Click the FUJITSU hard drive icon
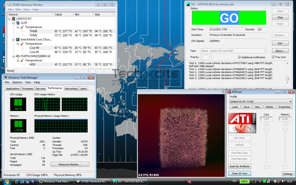 18,56
